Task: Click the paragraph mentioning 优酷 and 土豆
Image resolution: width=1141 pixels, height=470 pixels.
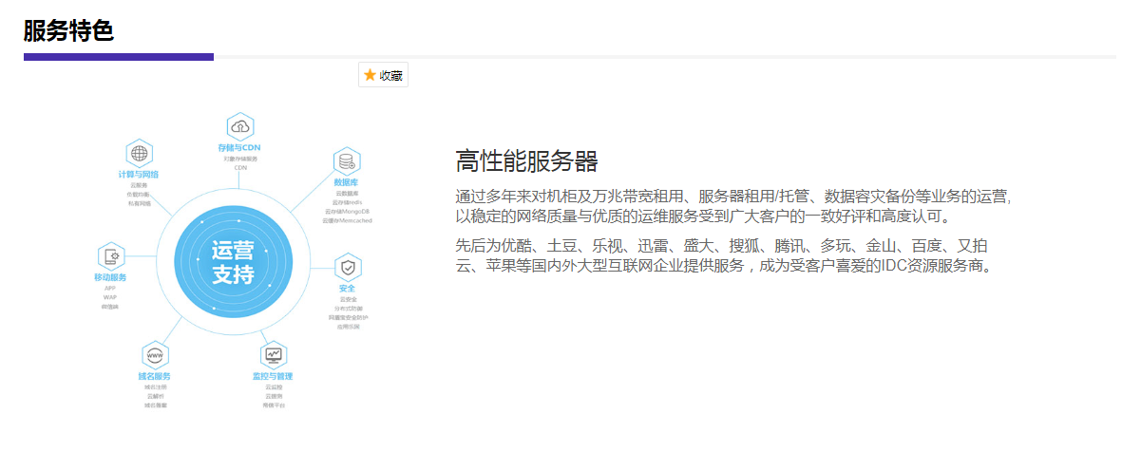Action: [x=724, y=255]
